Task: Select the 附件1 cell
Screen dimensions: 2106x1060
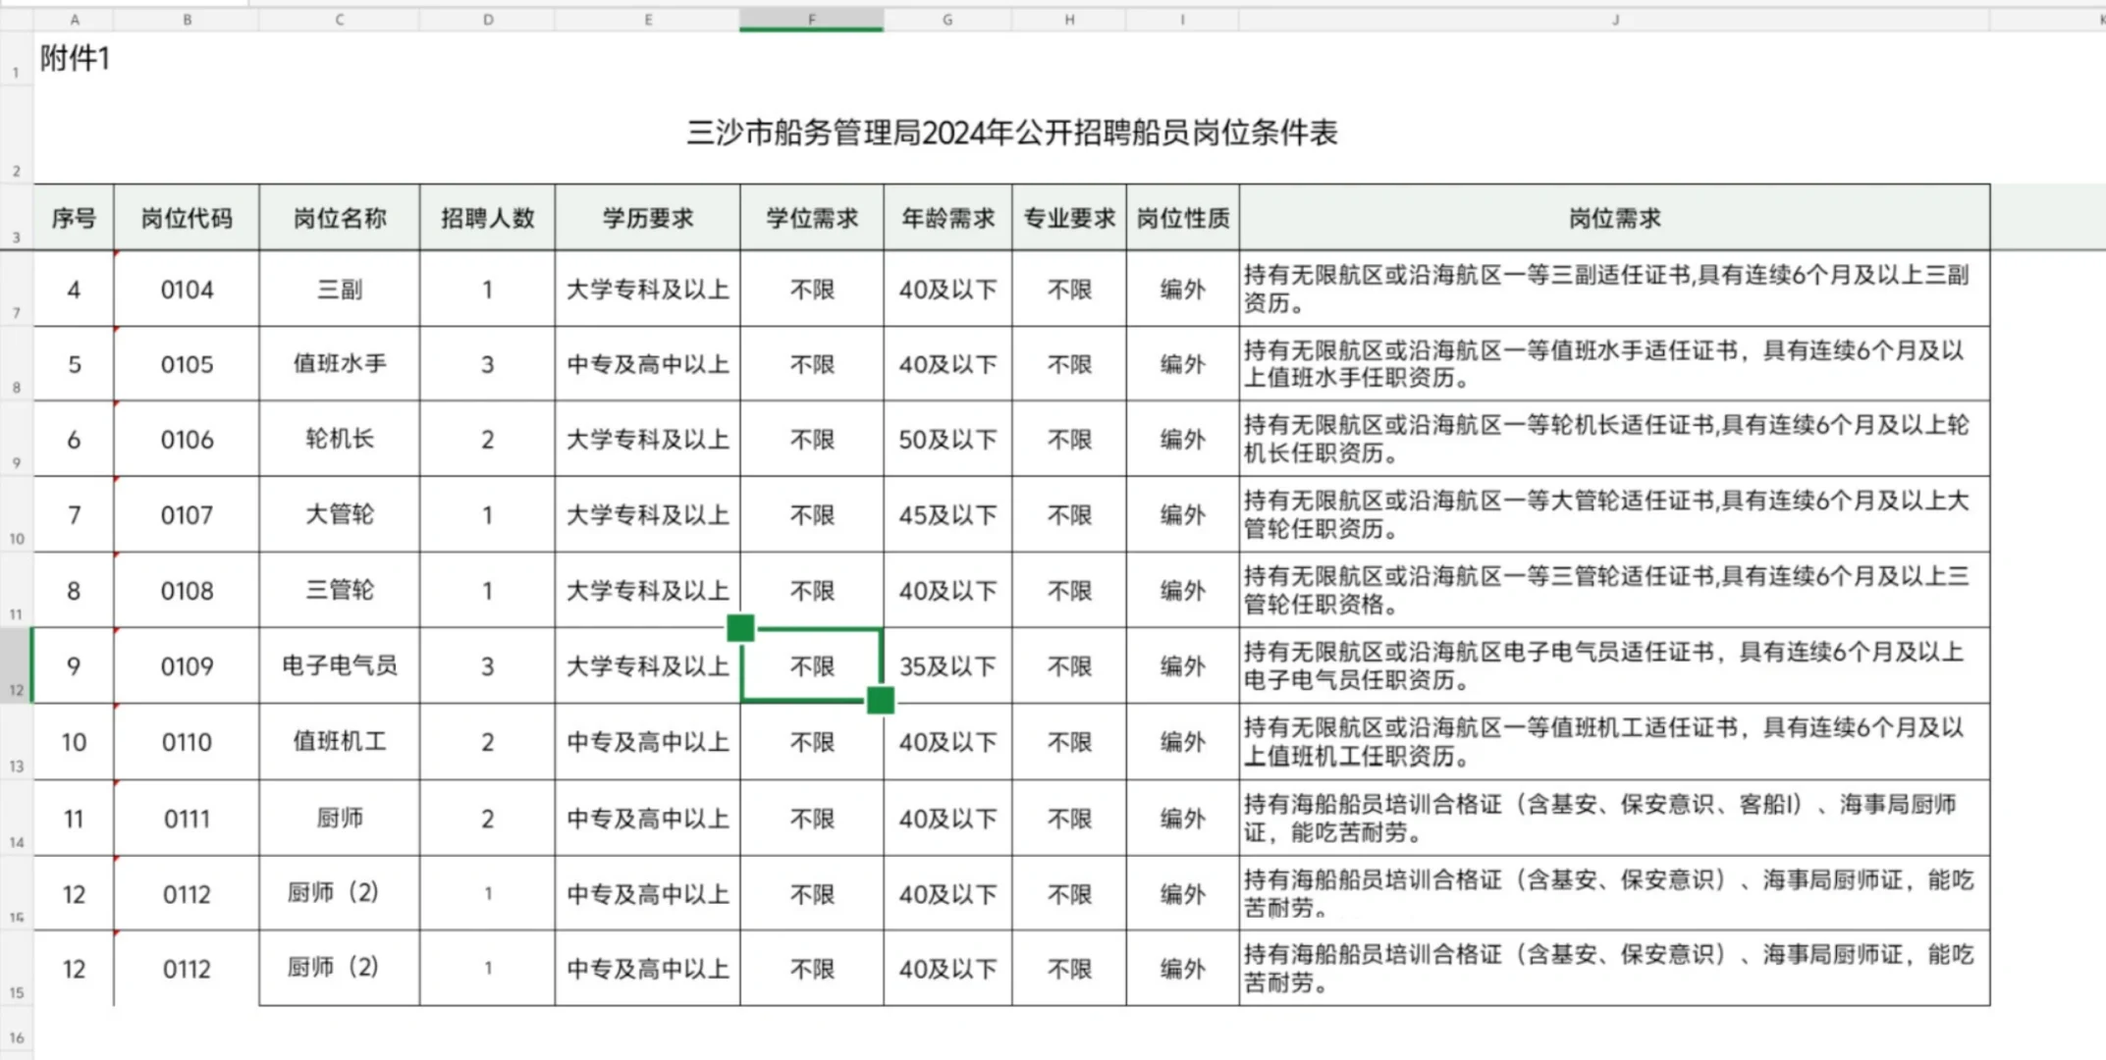Action: click(x=75, y=59)
